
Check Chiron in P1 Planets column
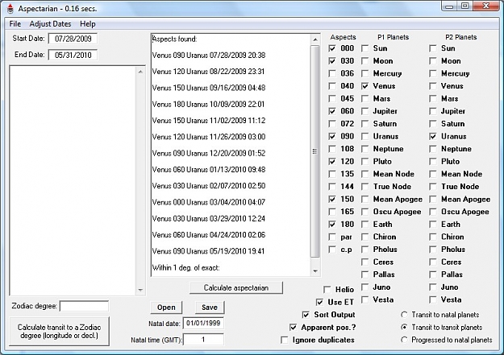coord(364,237)
